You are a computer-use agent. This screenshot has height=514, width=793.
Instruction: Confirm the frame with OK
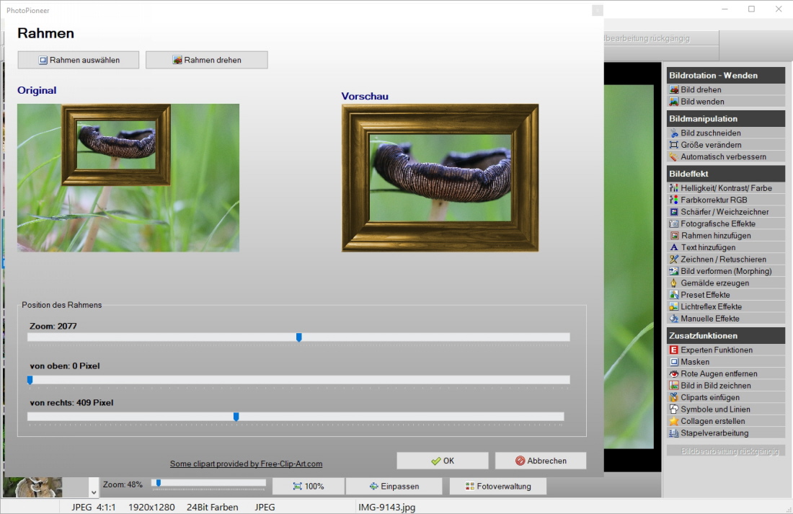[442, 461]
